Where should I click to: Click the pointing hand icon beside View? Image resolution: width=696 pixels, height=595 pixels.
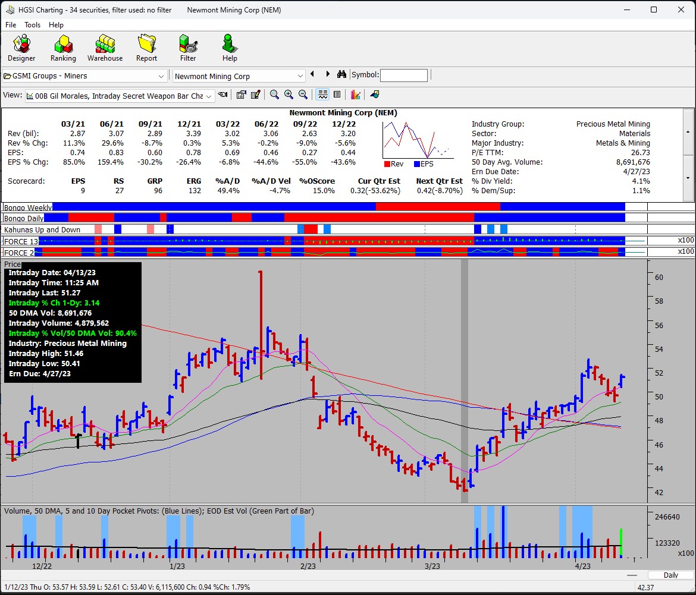(x=223, y=95)
